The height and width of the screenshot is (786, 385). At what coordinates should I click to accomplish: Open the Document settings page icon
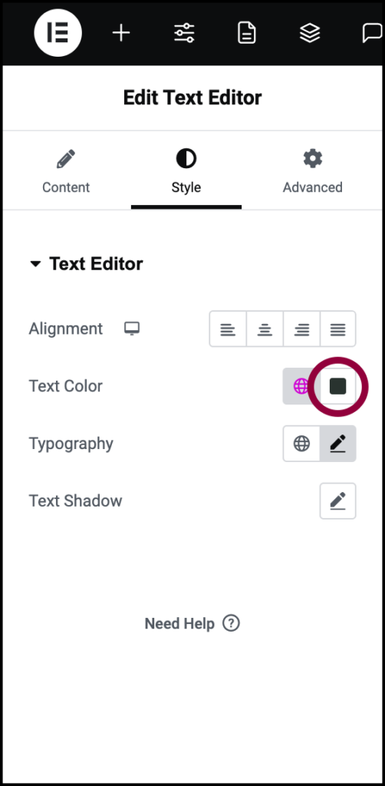click(247, 33)
